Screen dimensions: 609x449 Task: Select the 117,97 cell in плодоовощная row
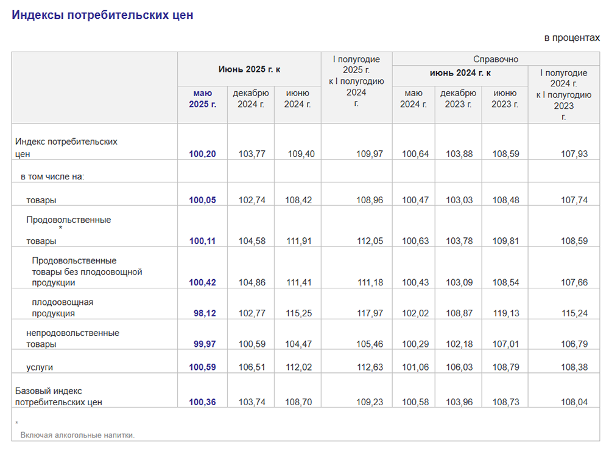pyautogui.click(x=370, y=314)
